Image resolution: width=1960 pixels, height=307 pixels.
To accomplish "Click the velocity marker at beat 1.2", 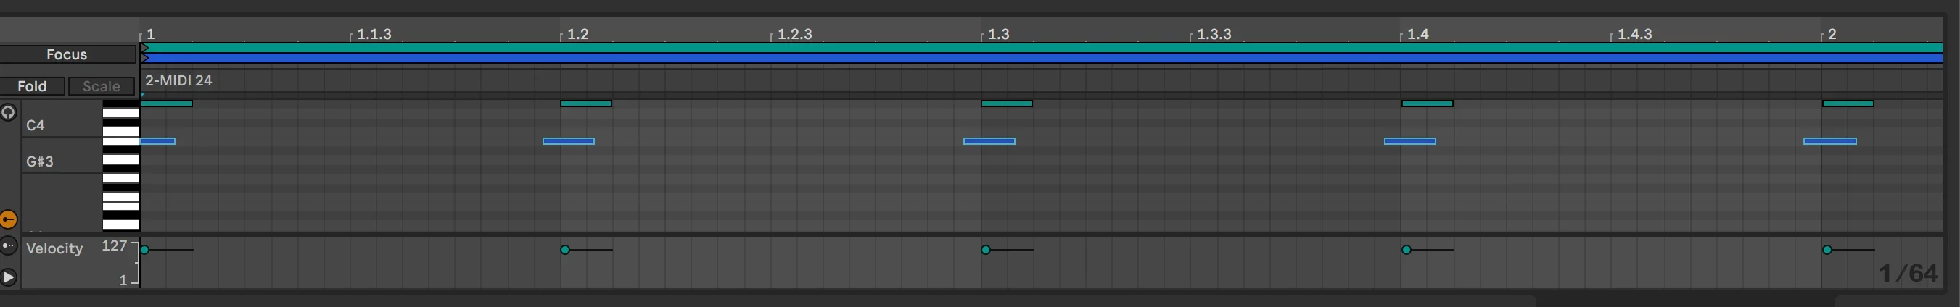I will [564, 250].
